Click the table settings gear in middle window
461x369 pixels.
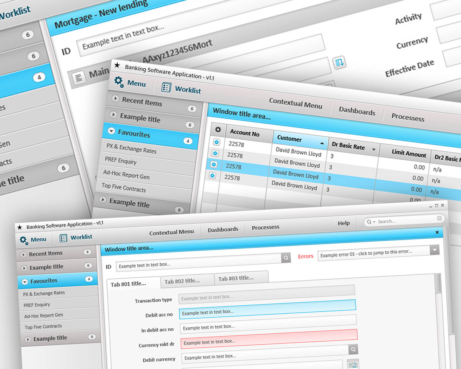point(218,129)
